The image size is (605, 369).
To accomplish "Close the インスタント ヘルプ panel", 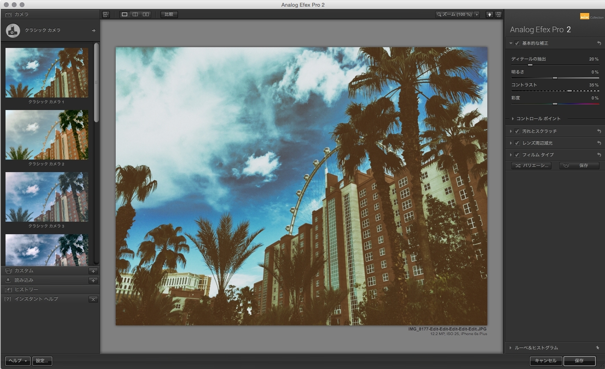I will tap(93, 299).
